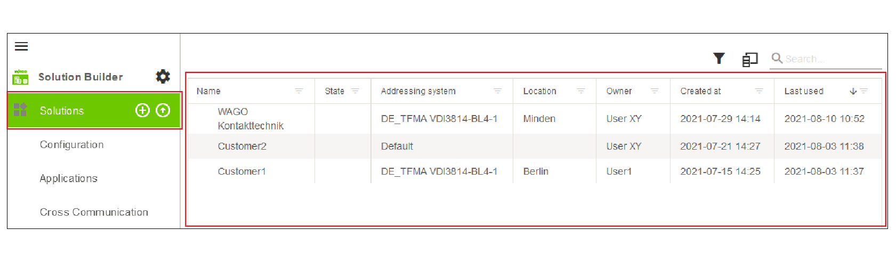Open the State column filter menu

pyautogui.click(x=355, y=91)
